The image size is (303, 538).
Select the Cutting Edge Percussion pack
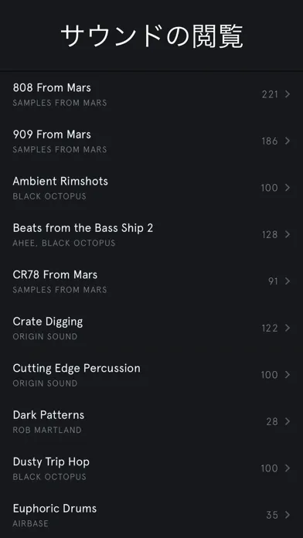pyautogui.click(x=151, y=375)
